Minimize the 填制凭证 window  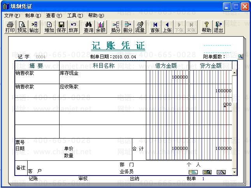point(226,7)
